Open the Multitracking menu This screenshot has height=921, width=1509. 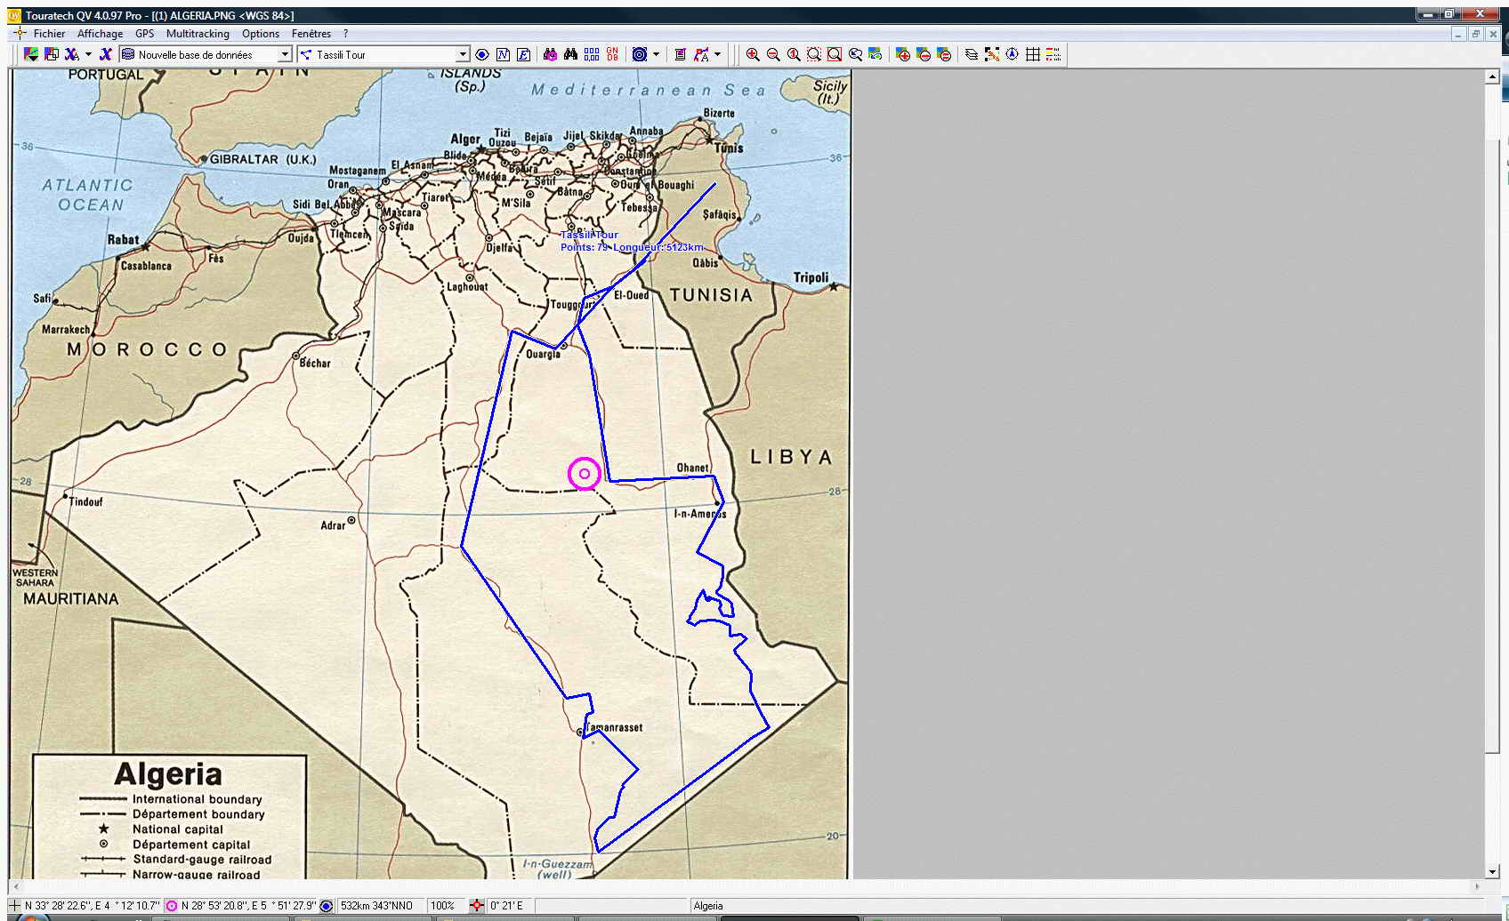(x=198, y=34)
